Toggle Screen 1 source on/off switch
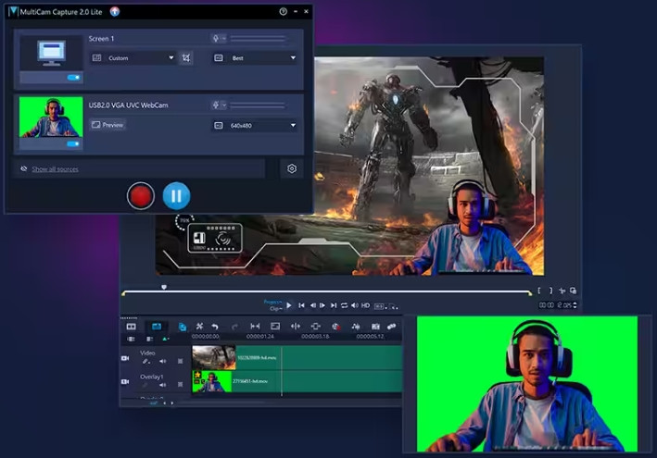The image size is (657, 458). (73, 78)
